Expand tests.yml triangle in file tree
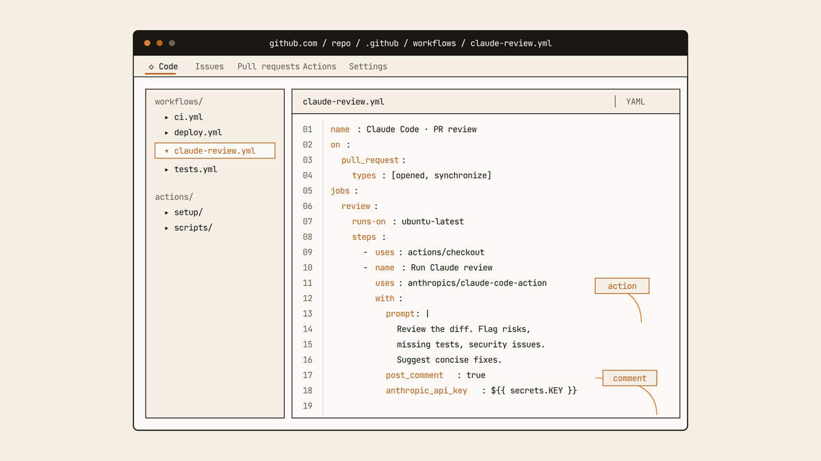 (167, 169)
